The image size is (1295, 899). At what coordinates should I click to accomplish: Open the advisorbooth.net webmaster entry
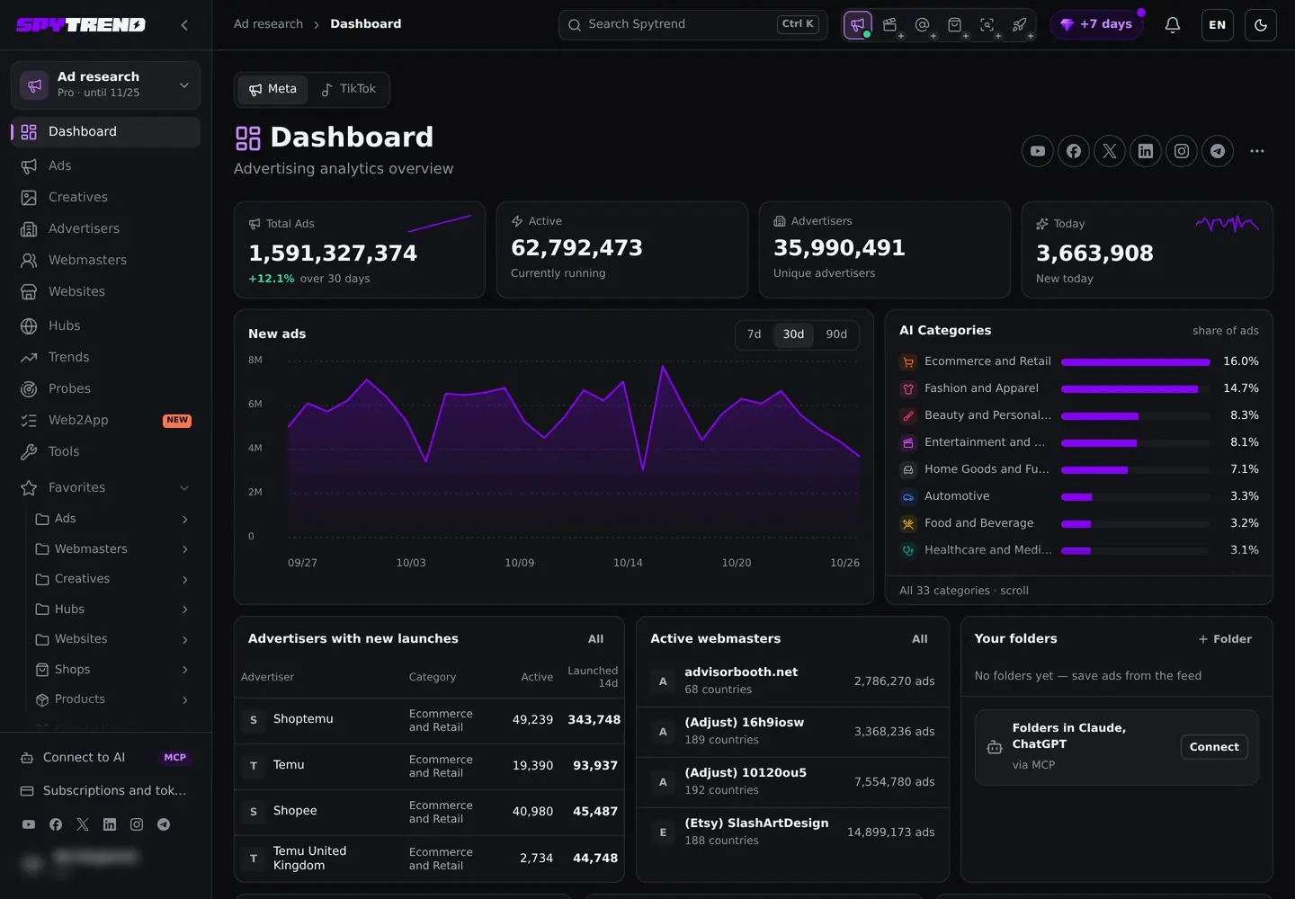(x=792, y=681)
